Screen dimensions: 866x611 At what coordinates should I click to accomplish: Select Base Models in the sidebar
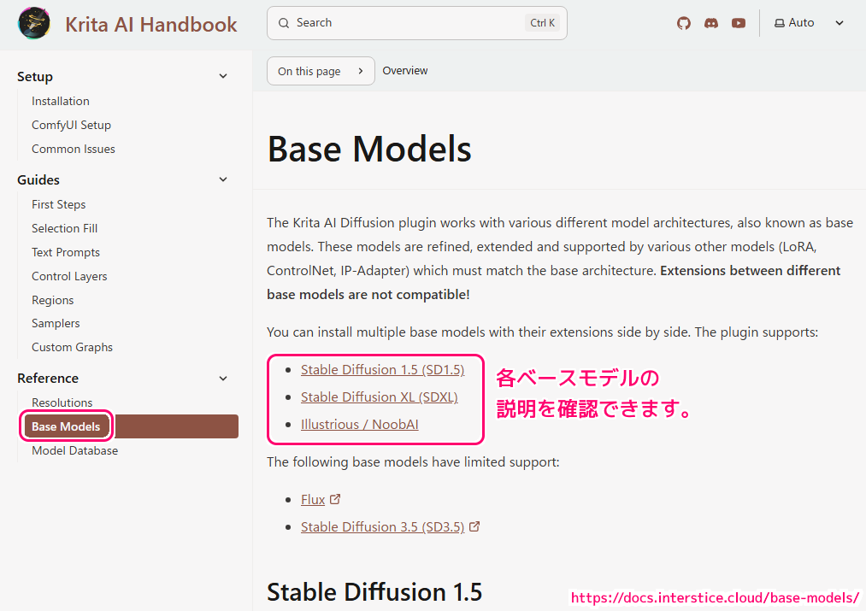[x=131, y=426]
